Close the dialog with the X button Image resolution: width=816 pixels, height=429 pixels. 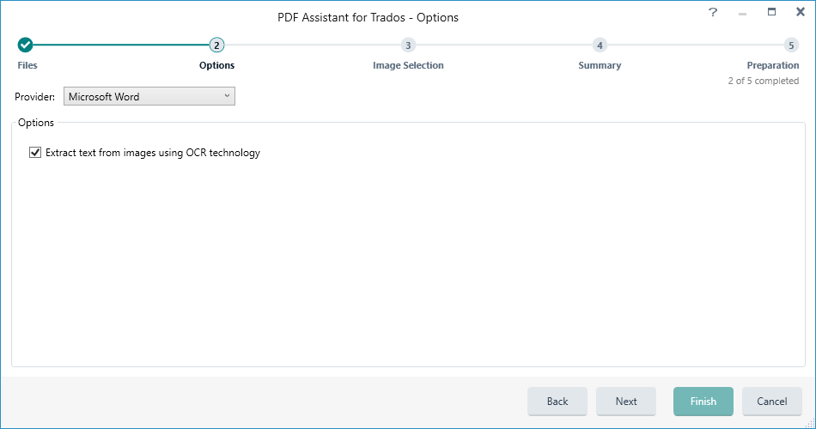tap(801, 12)
